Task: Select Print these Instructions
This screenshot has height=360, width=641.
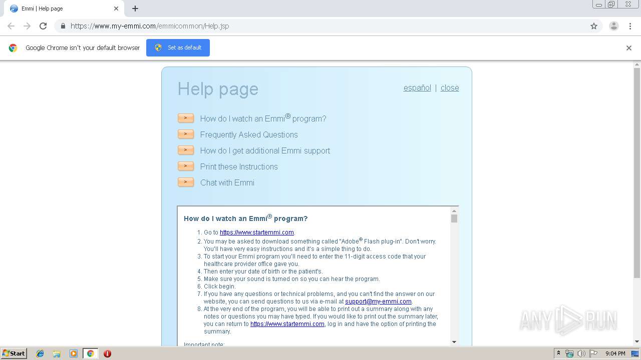Action: click(239, 166)
